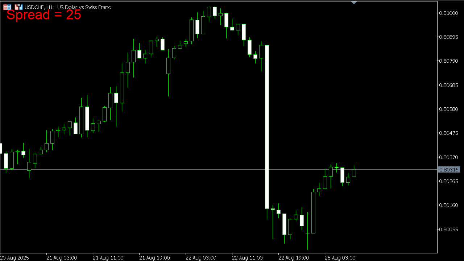Click the 0.80160 price scale label
Viewport: 464px width, 261px height.
[449, 205]
